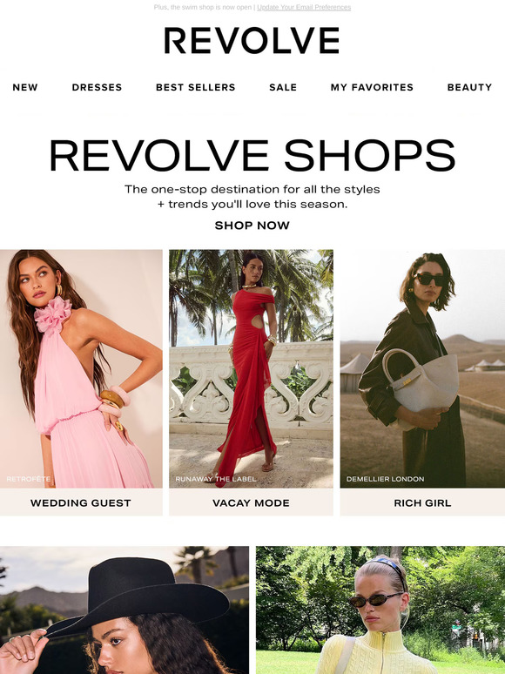Viewport: 505px width, 674px height.
Task: Click the REVOLVE logo at the top
Action: [252, 40]
